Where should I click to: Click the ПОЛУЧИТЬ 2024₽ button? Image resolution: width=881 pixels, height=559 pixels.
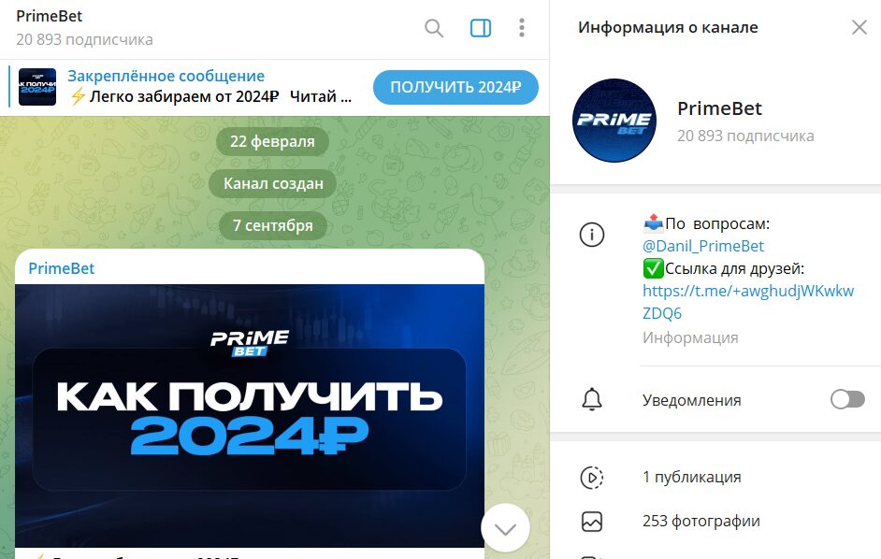pos(455,87)
